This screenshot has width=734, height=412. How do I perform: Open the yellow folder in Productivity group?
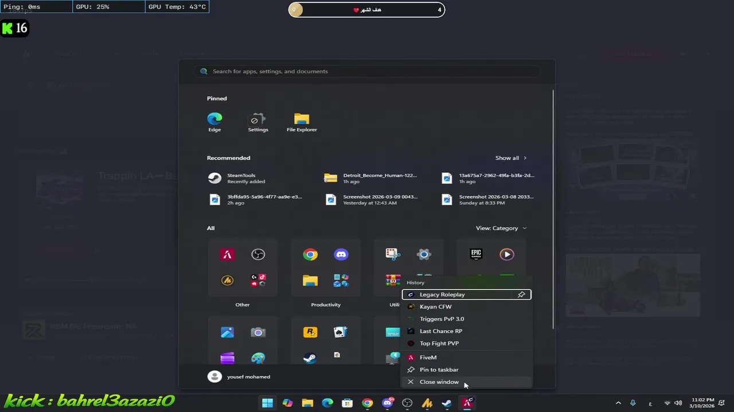point(310,280)
